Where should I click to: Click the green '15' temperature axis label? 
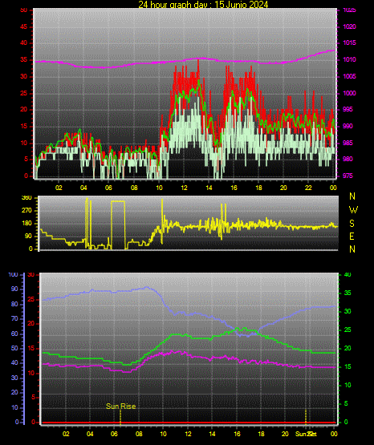click(x=348, y=366)
